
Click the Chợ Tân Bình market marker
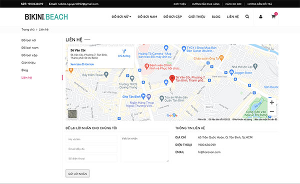pyautogui.click(x=143, y=96)
